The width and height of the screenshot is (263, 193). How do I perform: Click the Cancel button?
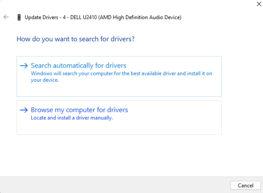245,185
